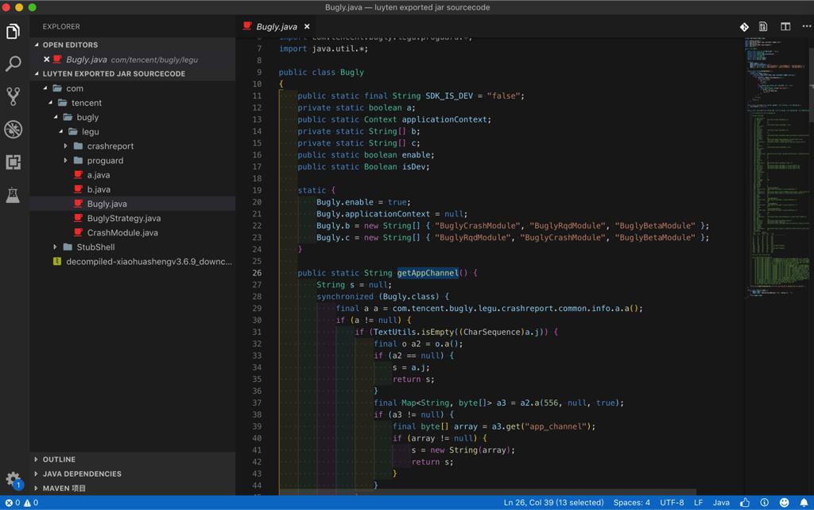Click the code minimap overview
The height and width of the screenshot is (510, 814).
pyautogui.click(x=775, y=159)
